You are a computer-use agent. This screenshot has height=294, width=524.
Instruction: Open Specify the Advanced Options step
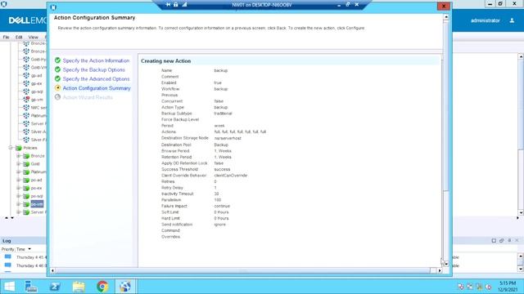[96, 79]
